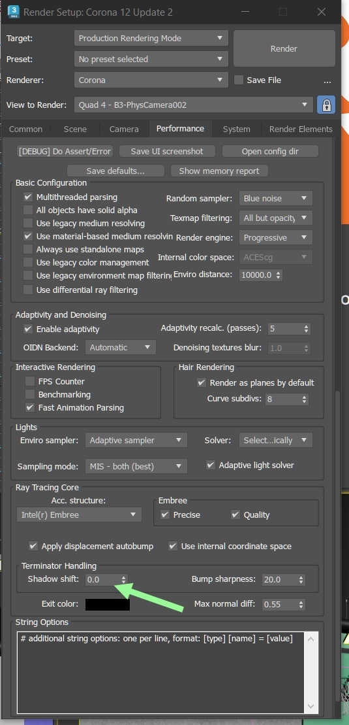This screenshot has width=349, height=725.
Task: Check the Save File checkbox
Action: [239, 80]
